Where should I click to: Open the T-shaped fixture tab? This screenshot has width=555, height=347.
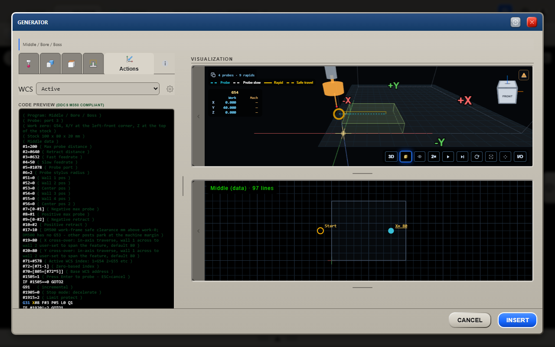click(93, 64)
